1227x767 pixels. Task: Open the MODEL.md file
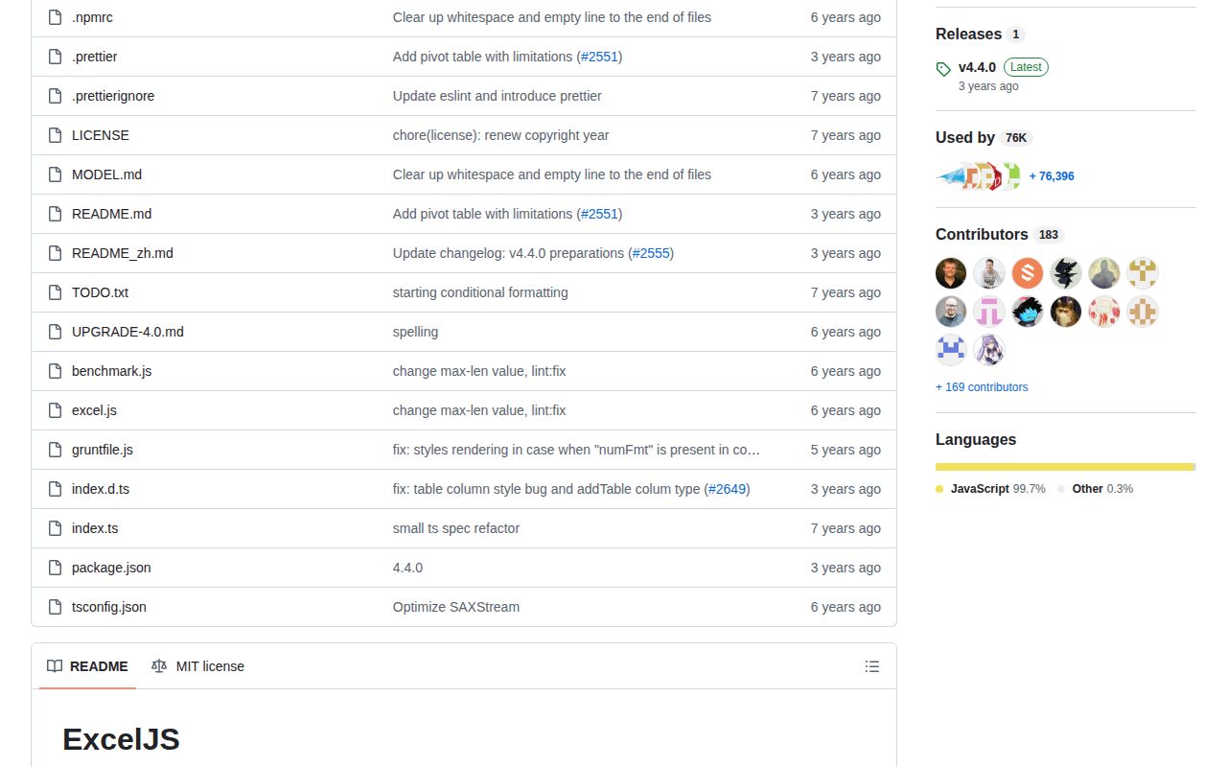tap(106, 174)
